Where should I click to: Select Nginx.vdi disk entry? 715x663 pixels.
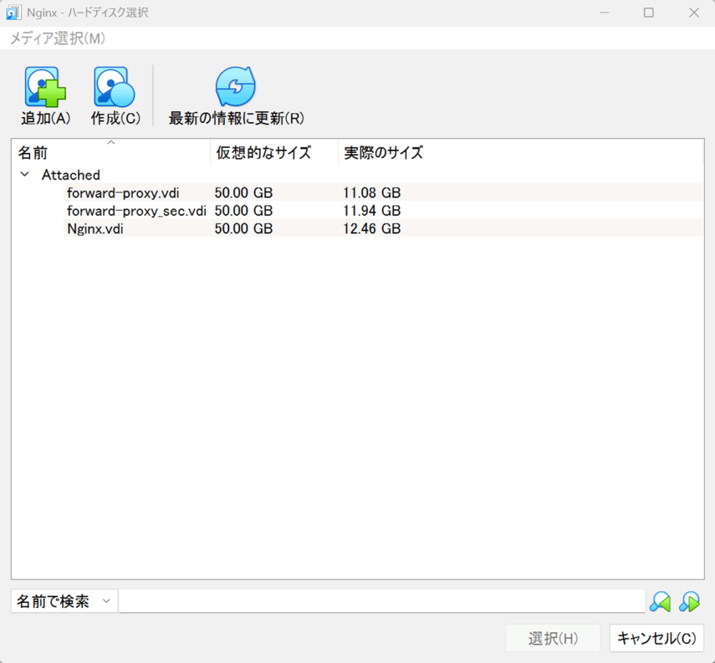point(95,228)
